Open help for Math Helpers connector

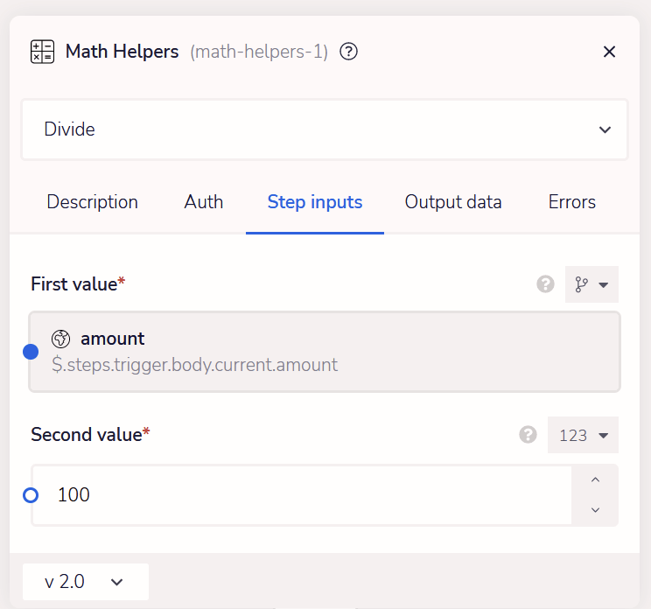click(x=348, y=52)
